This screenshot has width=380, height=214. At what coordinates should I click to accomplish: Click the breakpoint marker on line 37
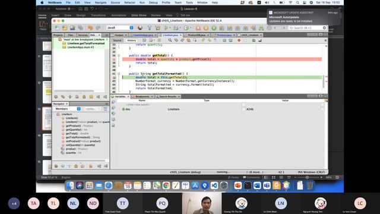click(x=114, y=59)
